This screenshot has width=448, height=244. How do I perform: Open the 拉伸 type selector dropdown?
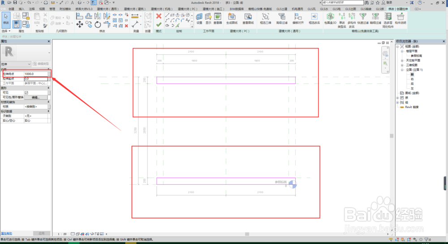coord(15,64)
